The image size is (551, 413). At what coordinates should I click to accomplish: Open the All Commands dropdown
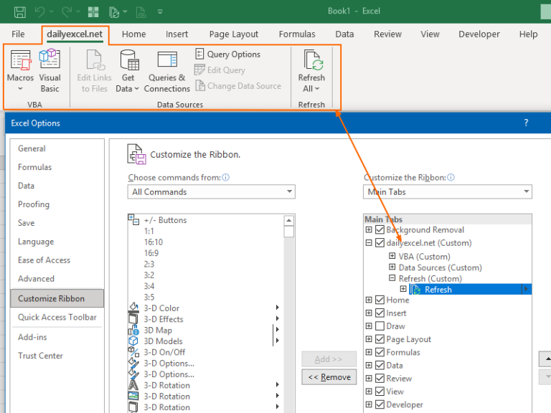(x=211, y=191)
